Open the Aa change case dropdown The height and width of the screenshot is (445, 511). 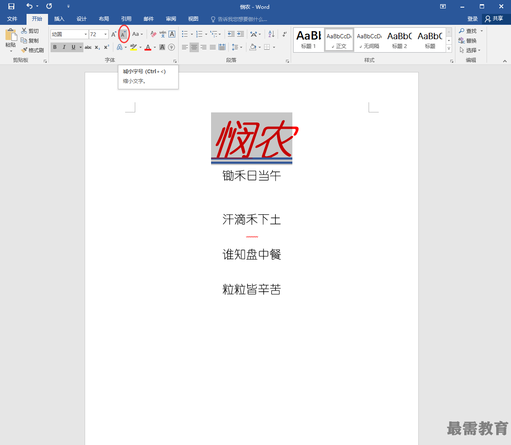click(x=137, y=34)
